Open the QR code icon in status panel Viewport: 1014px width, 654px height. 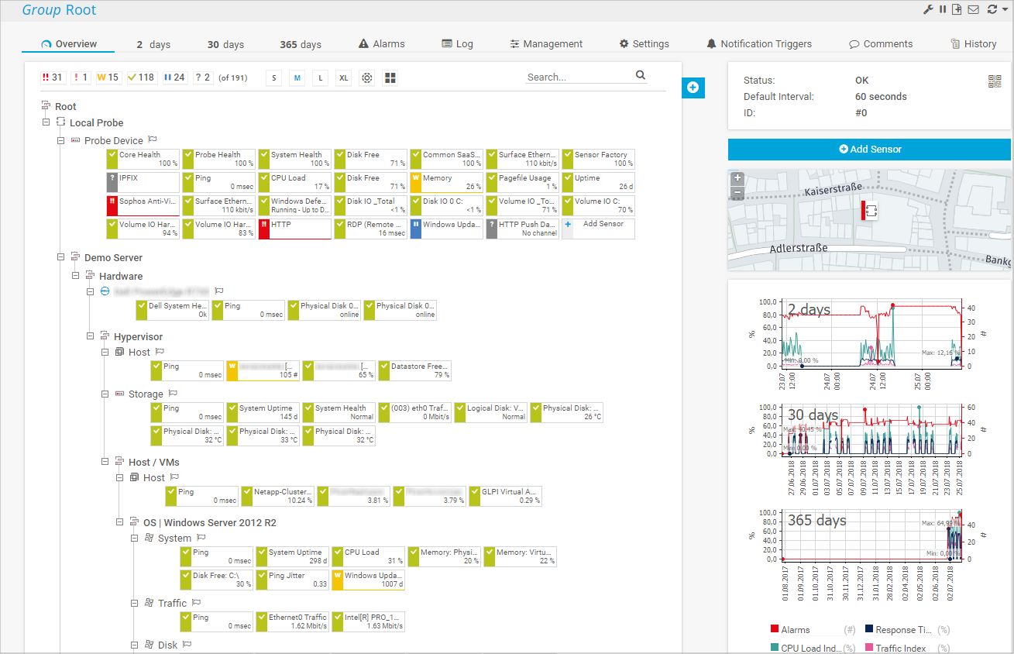[x=995, y=81]
